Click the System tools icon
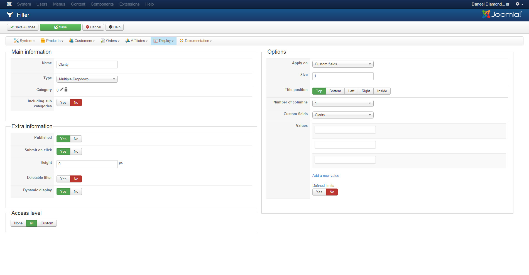This screenshot has height=275, width=529. [x=16, y=41]
